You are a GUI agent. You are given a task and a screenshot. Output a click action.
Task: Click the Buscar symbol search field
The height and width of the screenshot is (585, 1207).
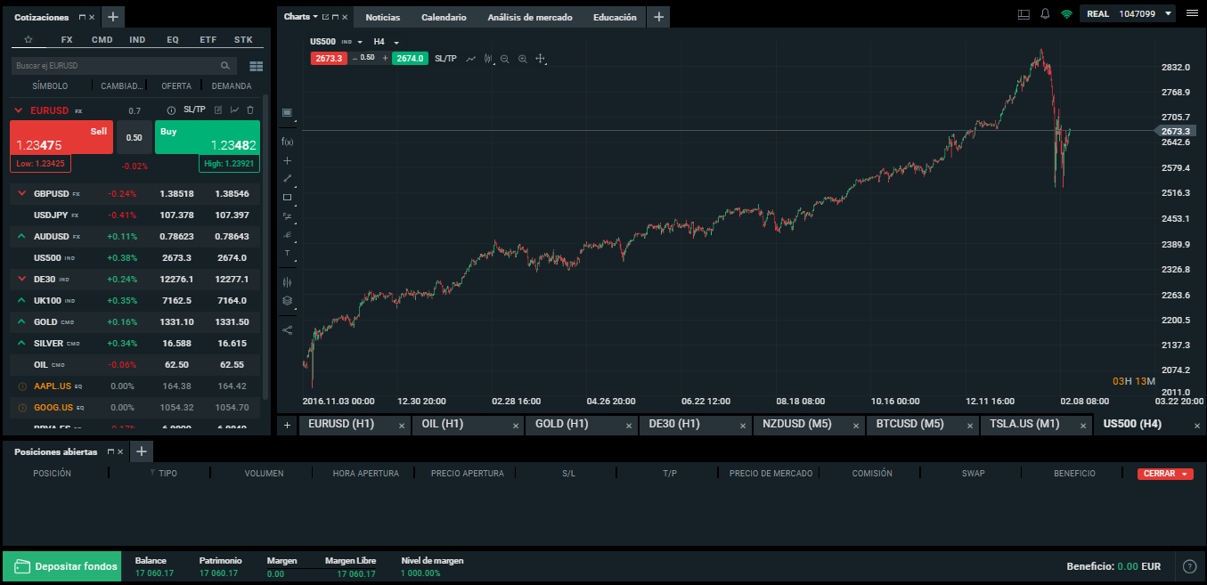[x=116, y=66]
